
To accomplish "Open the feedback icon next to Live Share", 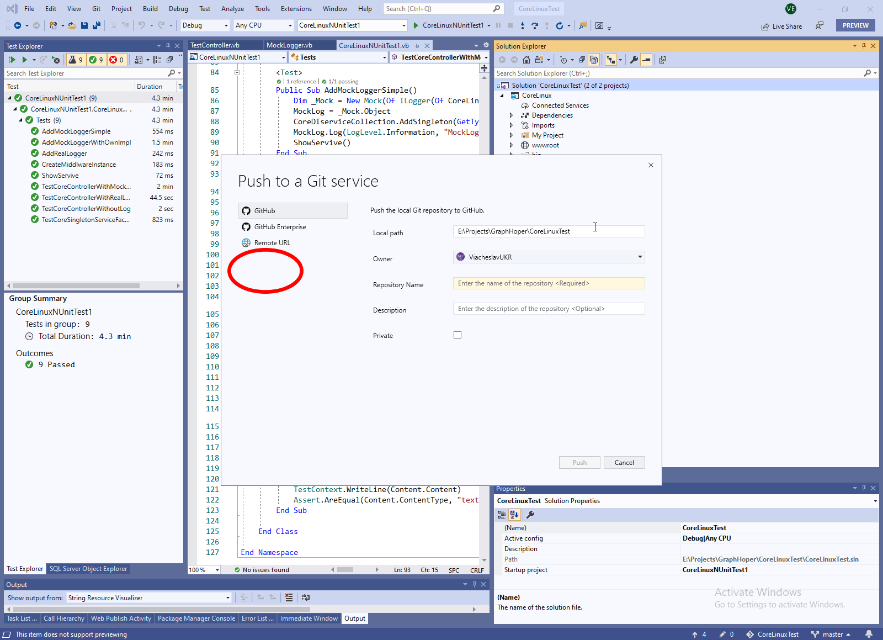I will click(x=820, y=25).
